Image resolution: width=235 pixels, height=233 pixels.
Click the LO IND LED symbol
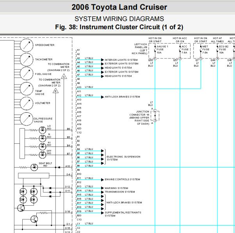43,130
